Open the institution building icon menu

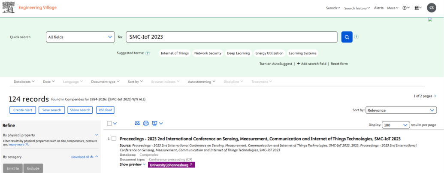tap(418, 8)
